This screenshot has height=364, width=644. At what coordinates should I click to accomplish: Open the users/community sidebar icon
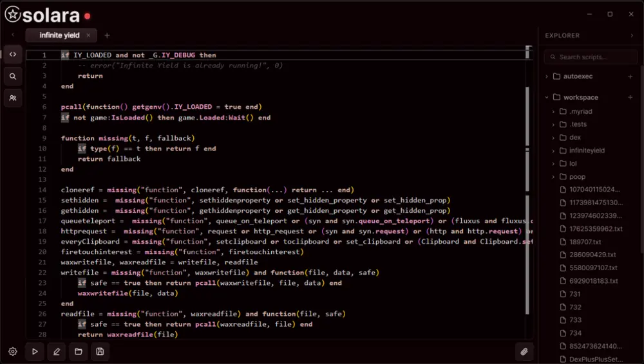click(13, 98)
